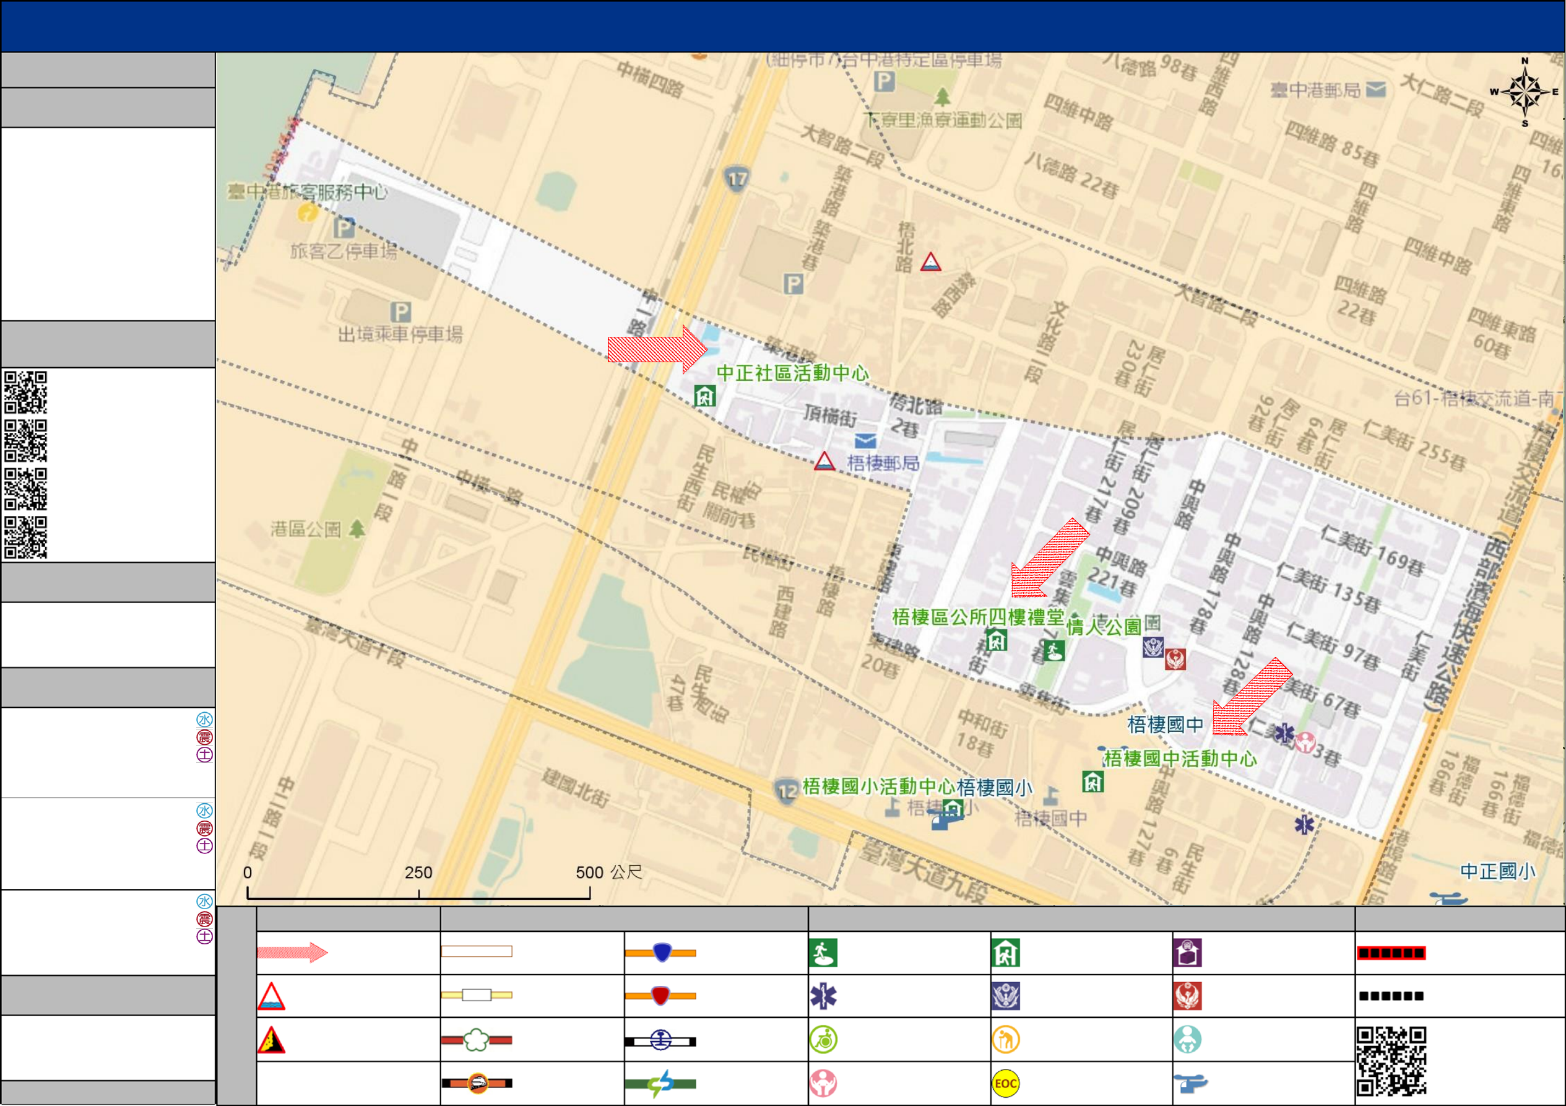Click the flood warning triangle beside 梧棲郵局
The width and height of the screenshot is (1566, 1106).
[824, 462]
